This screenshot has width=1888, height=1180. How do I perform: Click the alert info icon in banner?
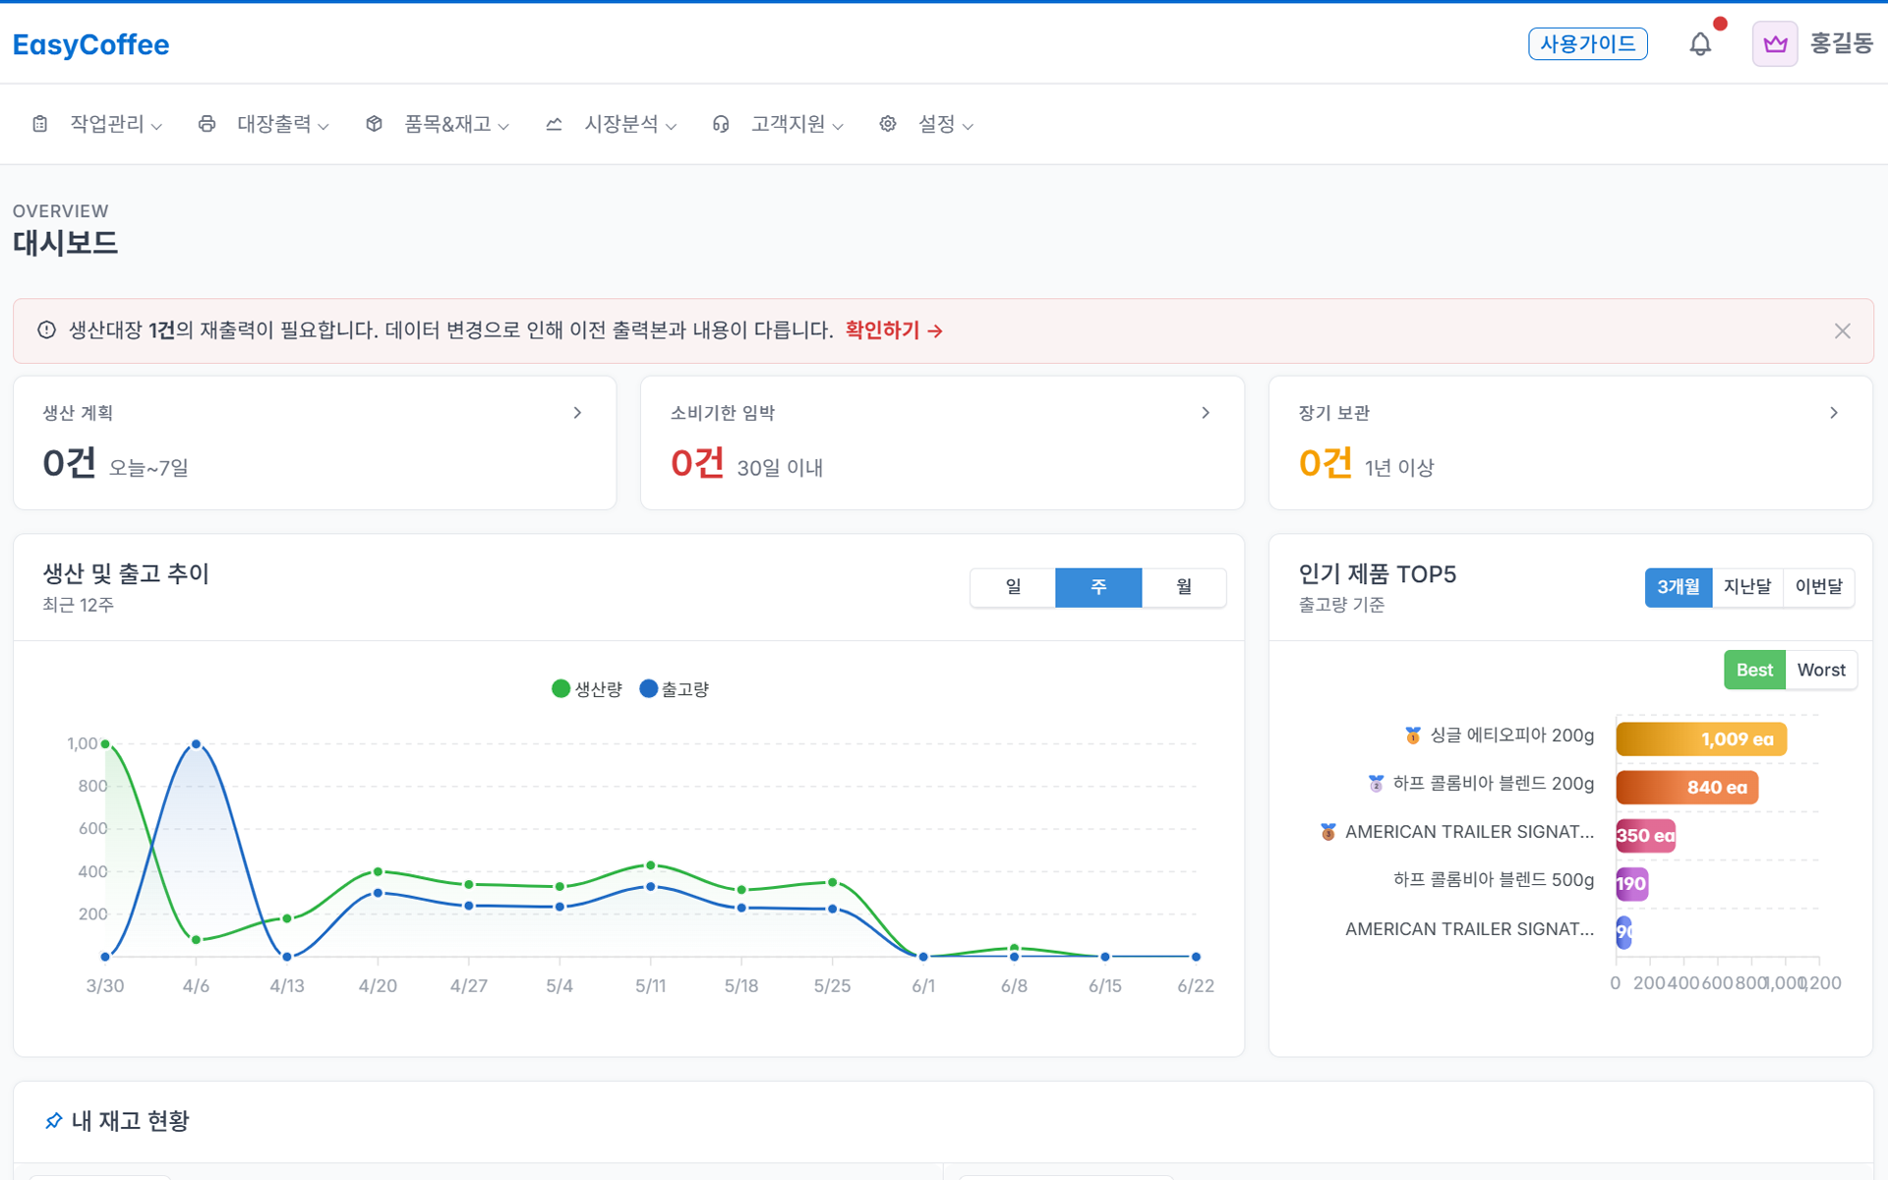(x=46, y=330)
